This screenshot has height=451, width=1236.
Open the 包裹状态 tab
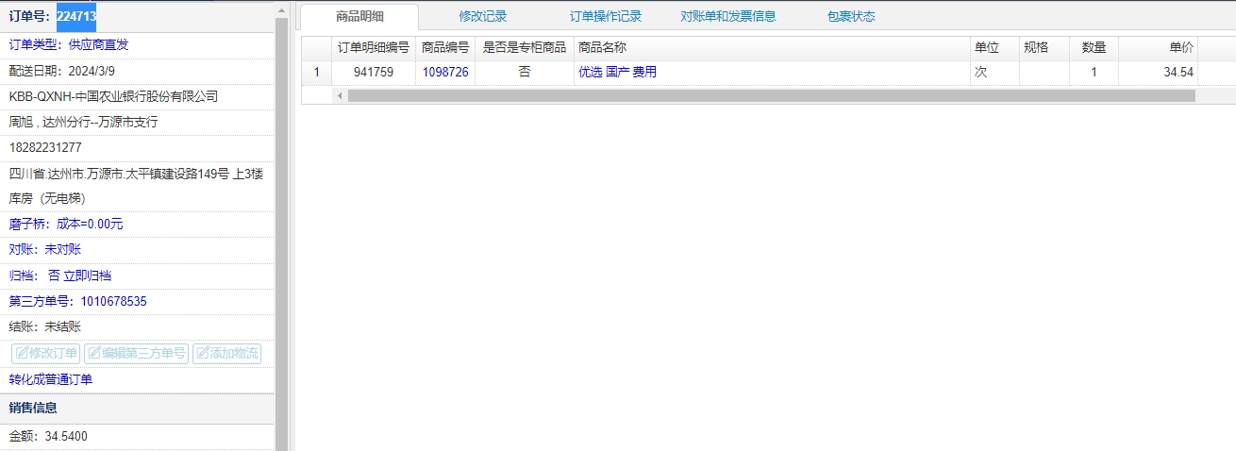coord(851,16)
